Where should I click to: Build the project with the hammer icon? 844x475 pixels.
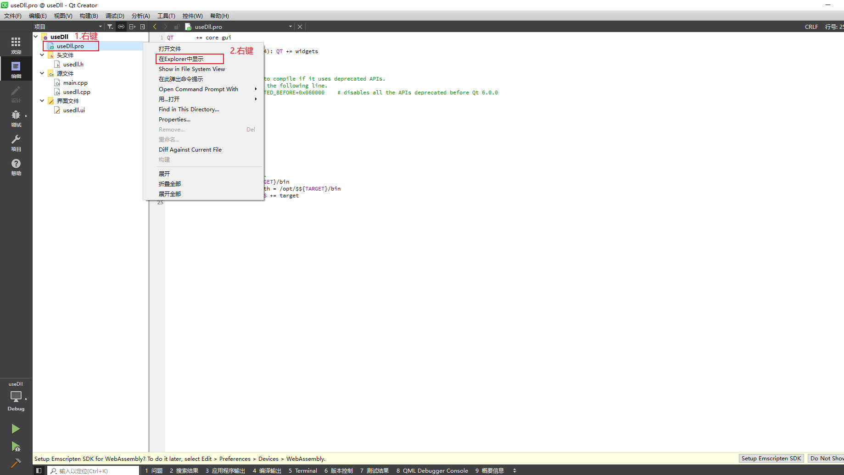coord(16,463)
